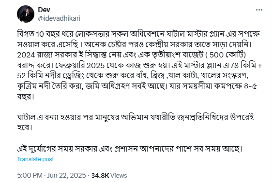
Task: Open the Dev display name link
Action: tap(44, 10)
